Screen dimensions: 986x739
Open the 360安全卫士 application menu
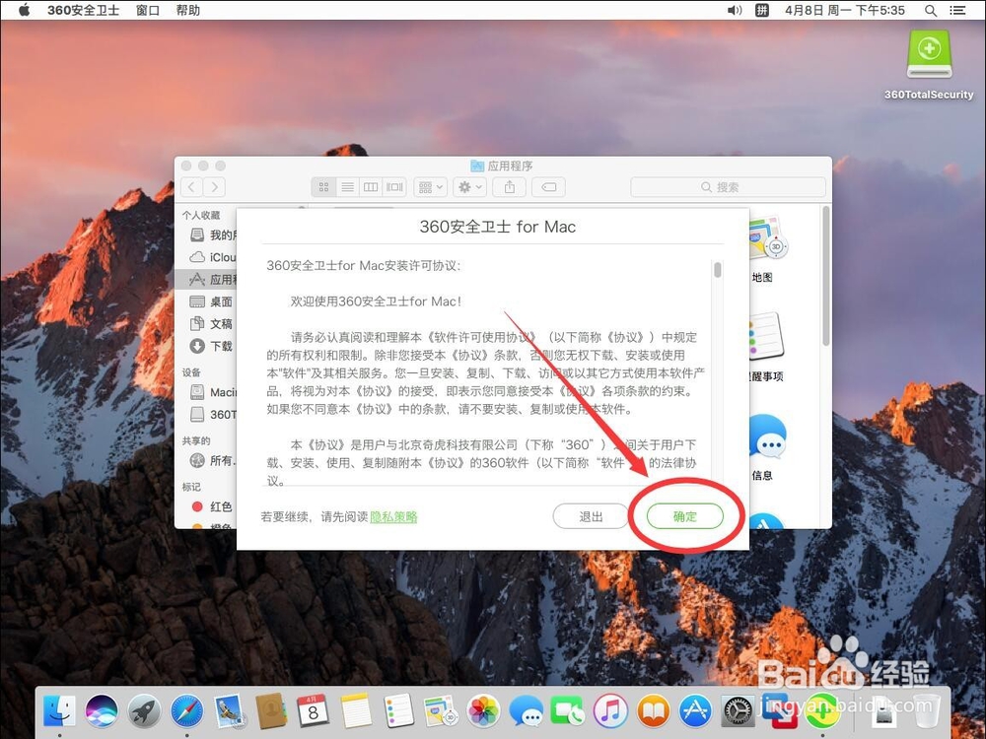point(83,10)
